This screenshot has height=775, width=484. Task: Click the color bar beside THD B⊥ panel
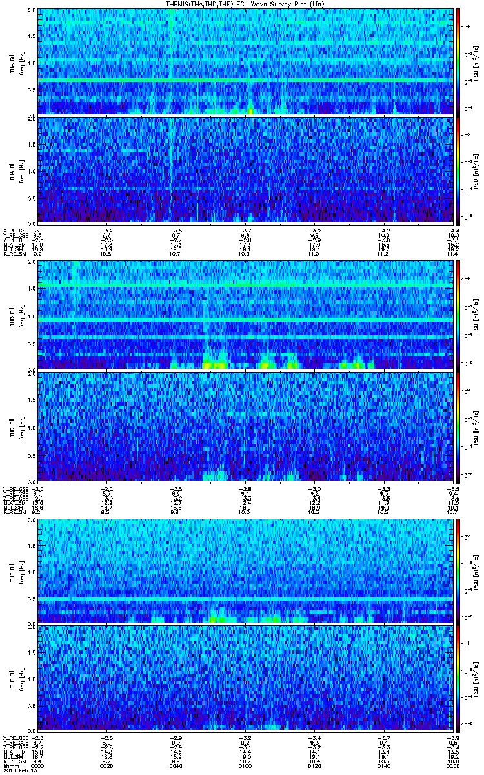(458, 315)
